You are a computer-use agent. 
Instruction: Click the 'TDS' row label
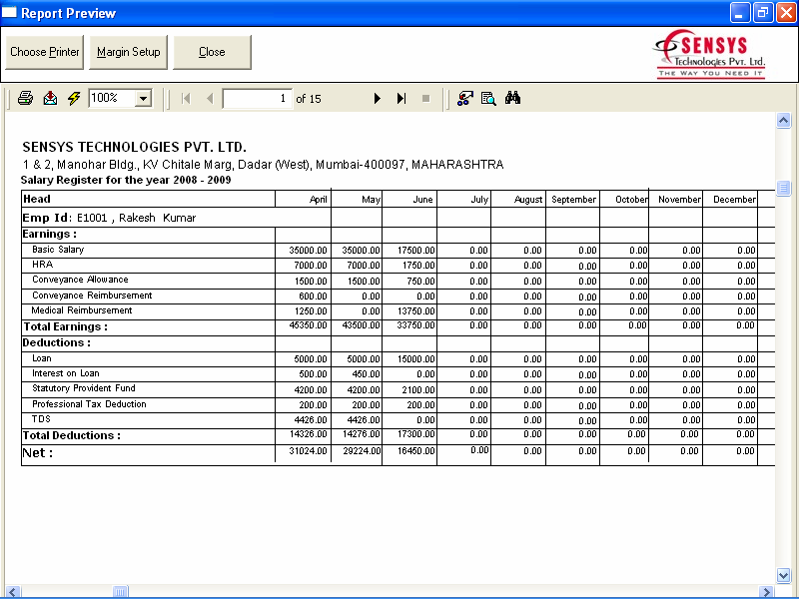(41, 418)
